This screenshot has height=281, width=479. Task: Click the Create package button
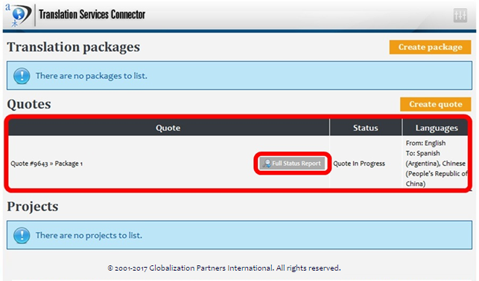click(x=430, y=47)
